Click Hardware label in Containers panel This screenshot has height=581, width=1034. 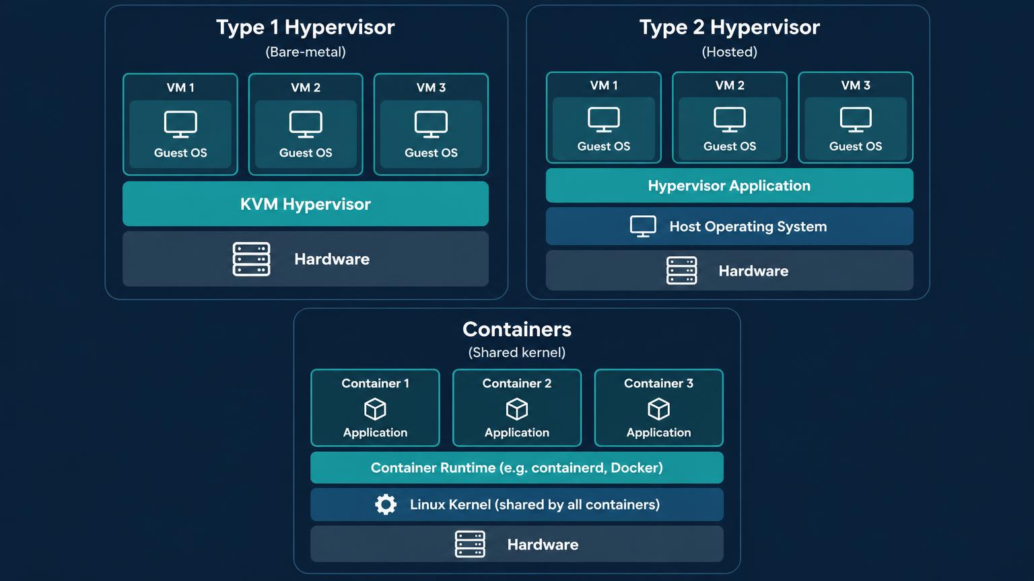pyautogui.click(x=543, y=545)
